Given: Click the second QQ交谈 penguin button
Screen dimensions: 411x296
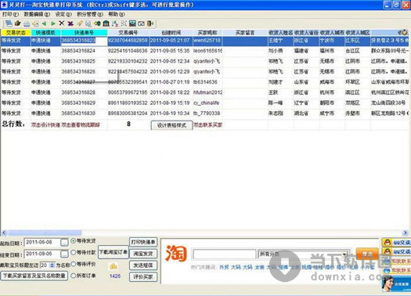Looking at the screenshot, I should (x=396, y=252).
